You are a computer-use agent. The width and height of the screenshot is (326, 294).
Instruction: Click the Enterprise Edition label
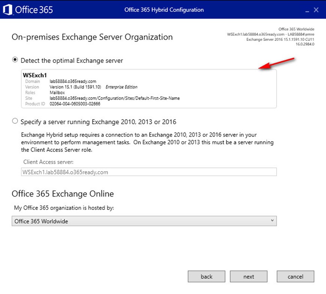121,87
